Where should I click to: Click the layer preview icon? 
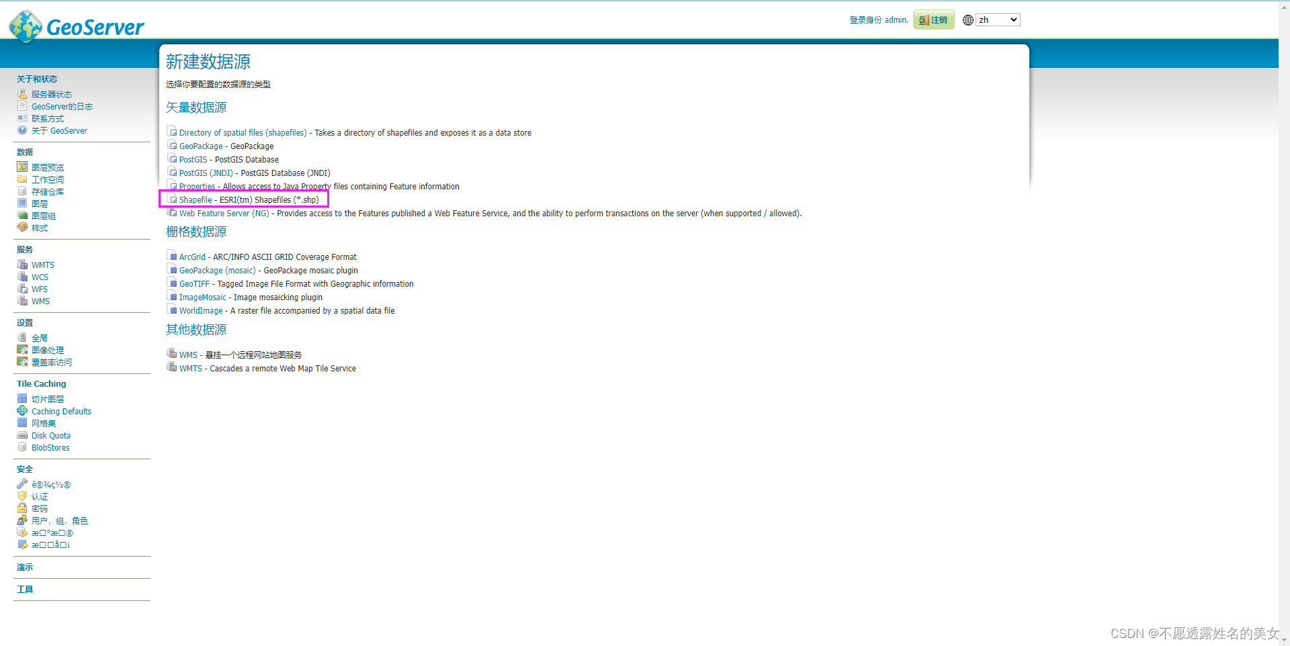[x=22, y=167]
